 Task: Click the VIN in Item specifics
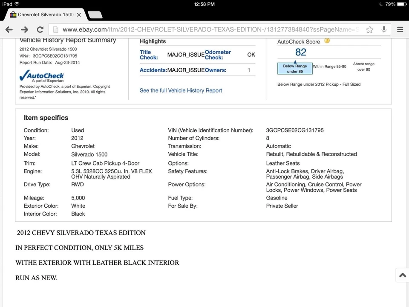pyautogui.click(x=295, y=130)
